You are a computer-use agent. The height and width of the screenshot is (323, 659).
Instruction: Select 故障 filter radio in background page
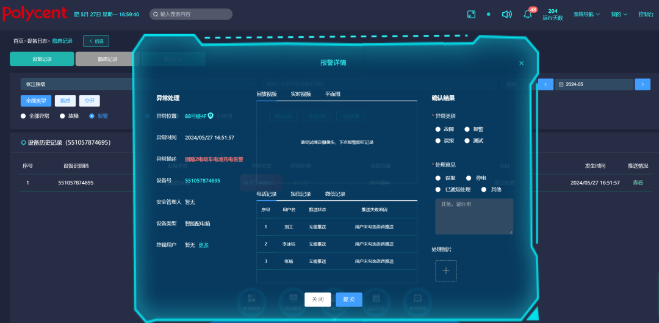point(62,116)
